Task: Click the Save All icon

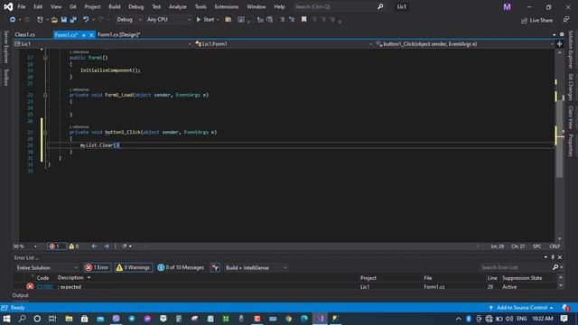Action: (x=73, y=20)
